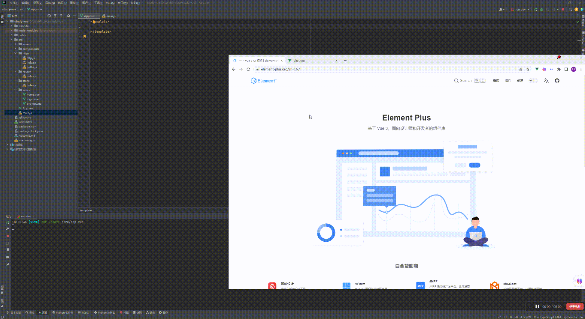Image resolution: width=585 pixels, height=319 pixels.
Task: Go back in the browser
Action: tap(234, 69)
